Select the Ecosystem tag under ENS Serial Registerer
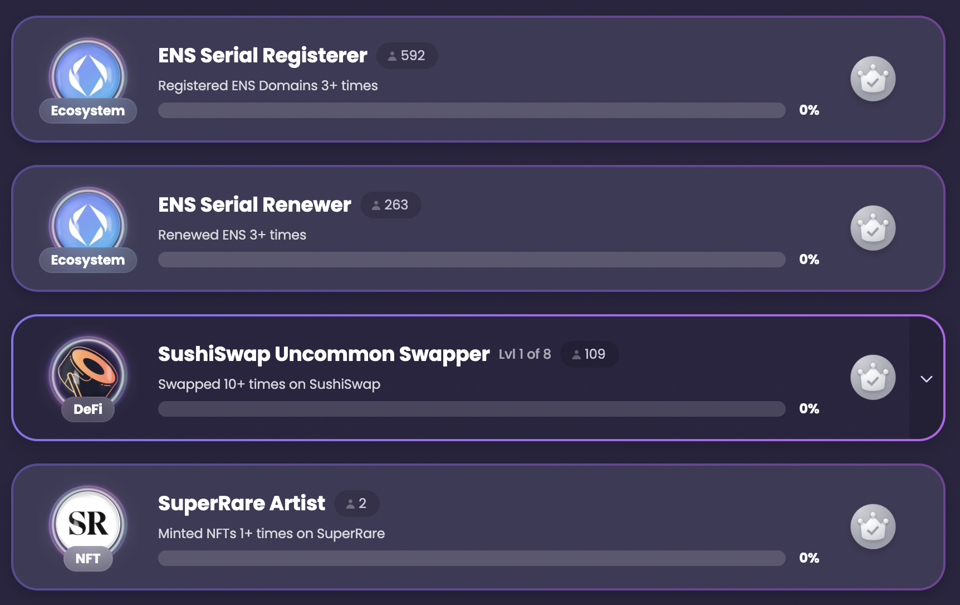960x605 pixels. 88,111
